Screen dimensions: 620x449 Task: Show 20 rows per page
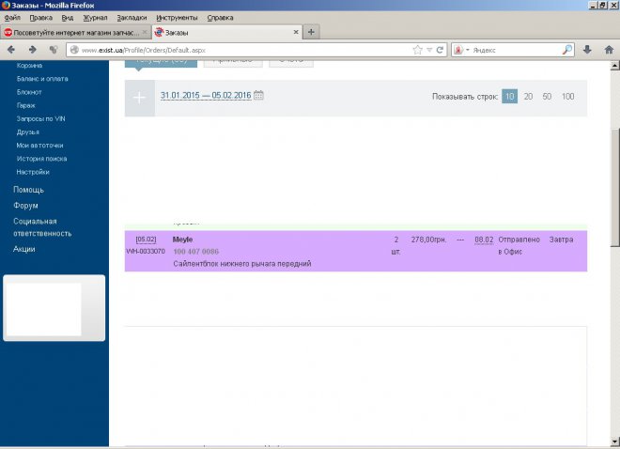point(529,97)
